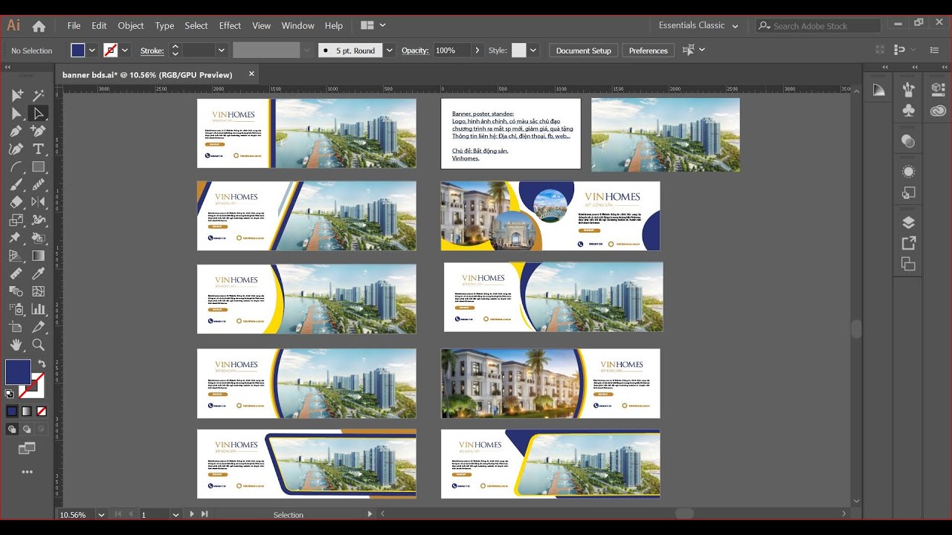Select the Zoom tool
This screenshot has width=952, height=535.
[x=39, y=345]
